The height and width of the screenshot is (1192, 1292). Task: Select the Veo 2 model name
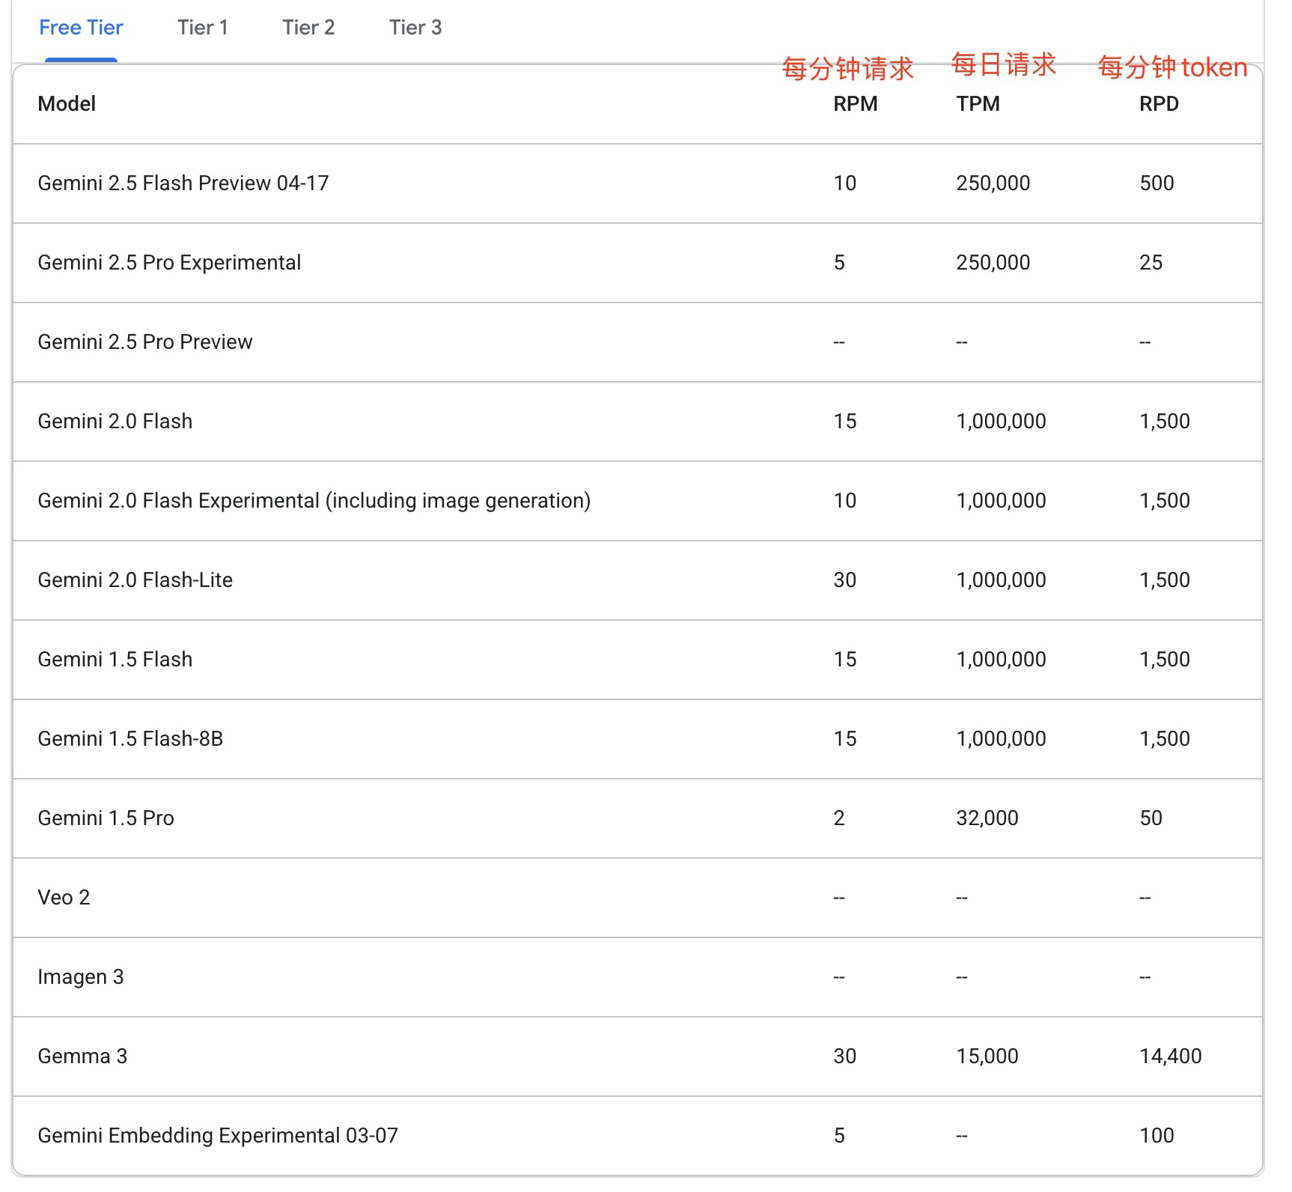click(64, 897)
